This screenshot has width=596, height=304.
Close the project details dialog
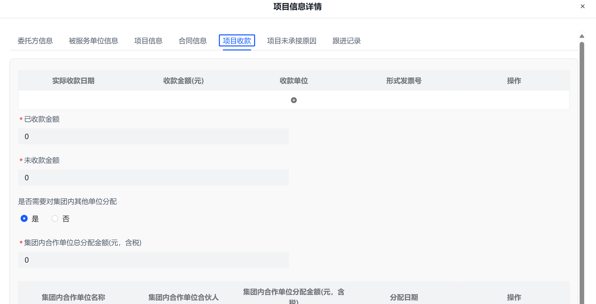583,7
